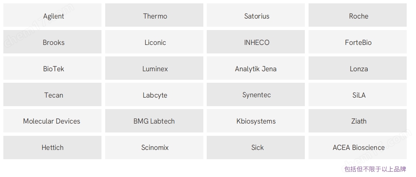Open the ForteBio brand tile

click(x=358, y=42)
